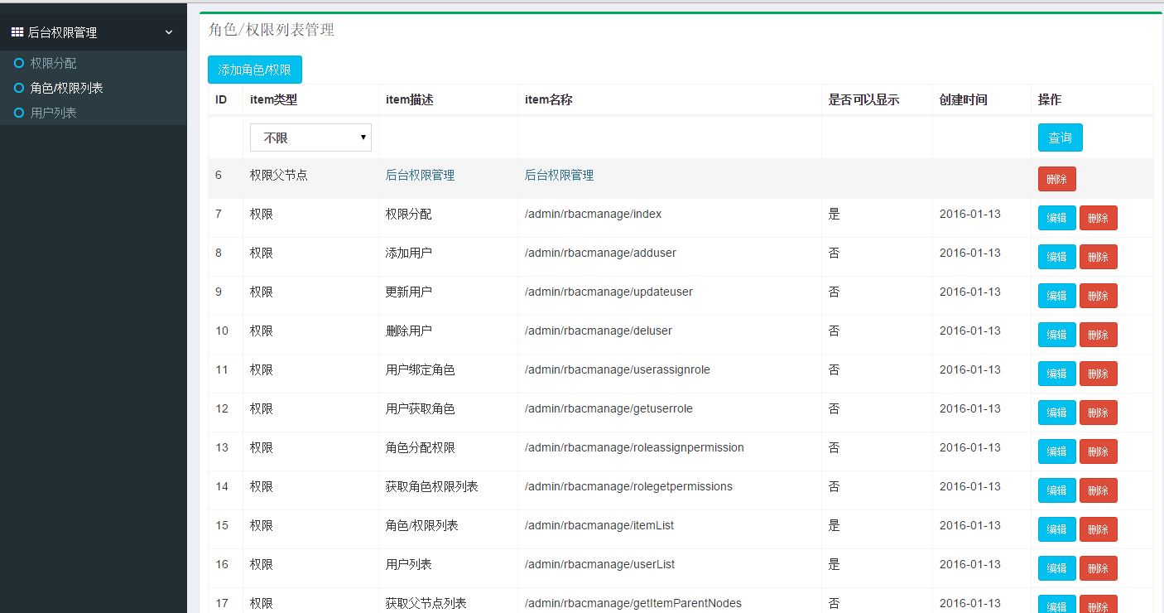Screen dimensions: 1164x613
Task: Delete row 12 用户获取角色
Action: pos(1099,413)
